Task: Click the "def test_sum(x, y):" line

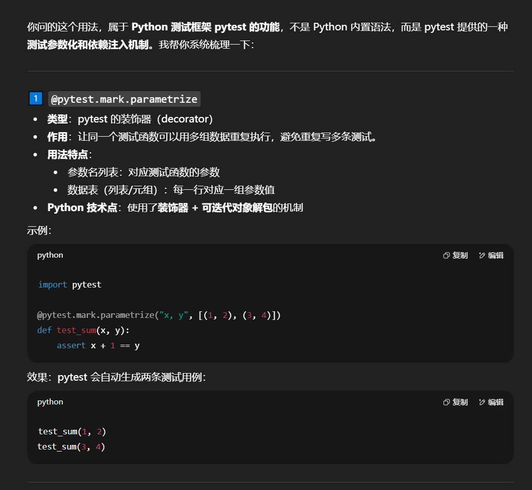Action: [83, 331]
